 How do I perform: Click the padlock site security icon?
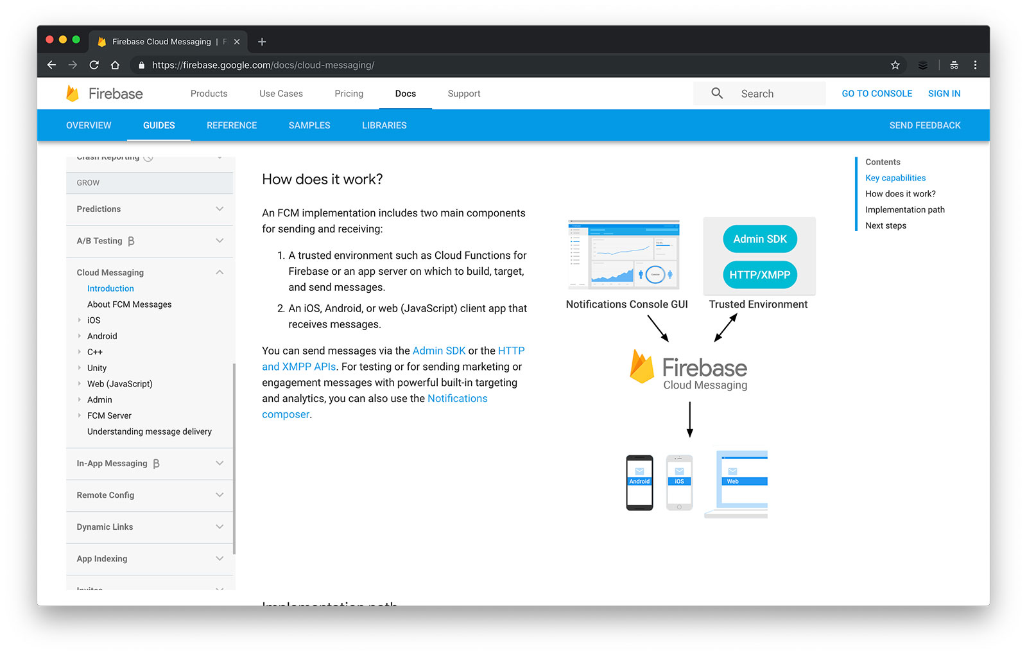click(x=141, y=65)
